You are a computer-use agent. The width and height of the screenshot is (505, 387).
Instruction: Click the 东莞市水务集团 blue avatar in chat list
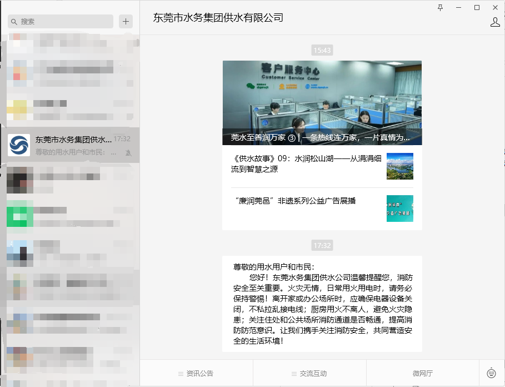point(19,146)
